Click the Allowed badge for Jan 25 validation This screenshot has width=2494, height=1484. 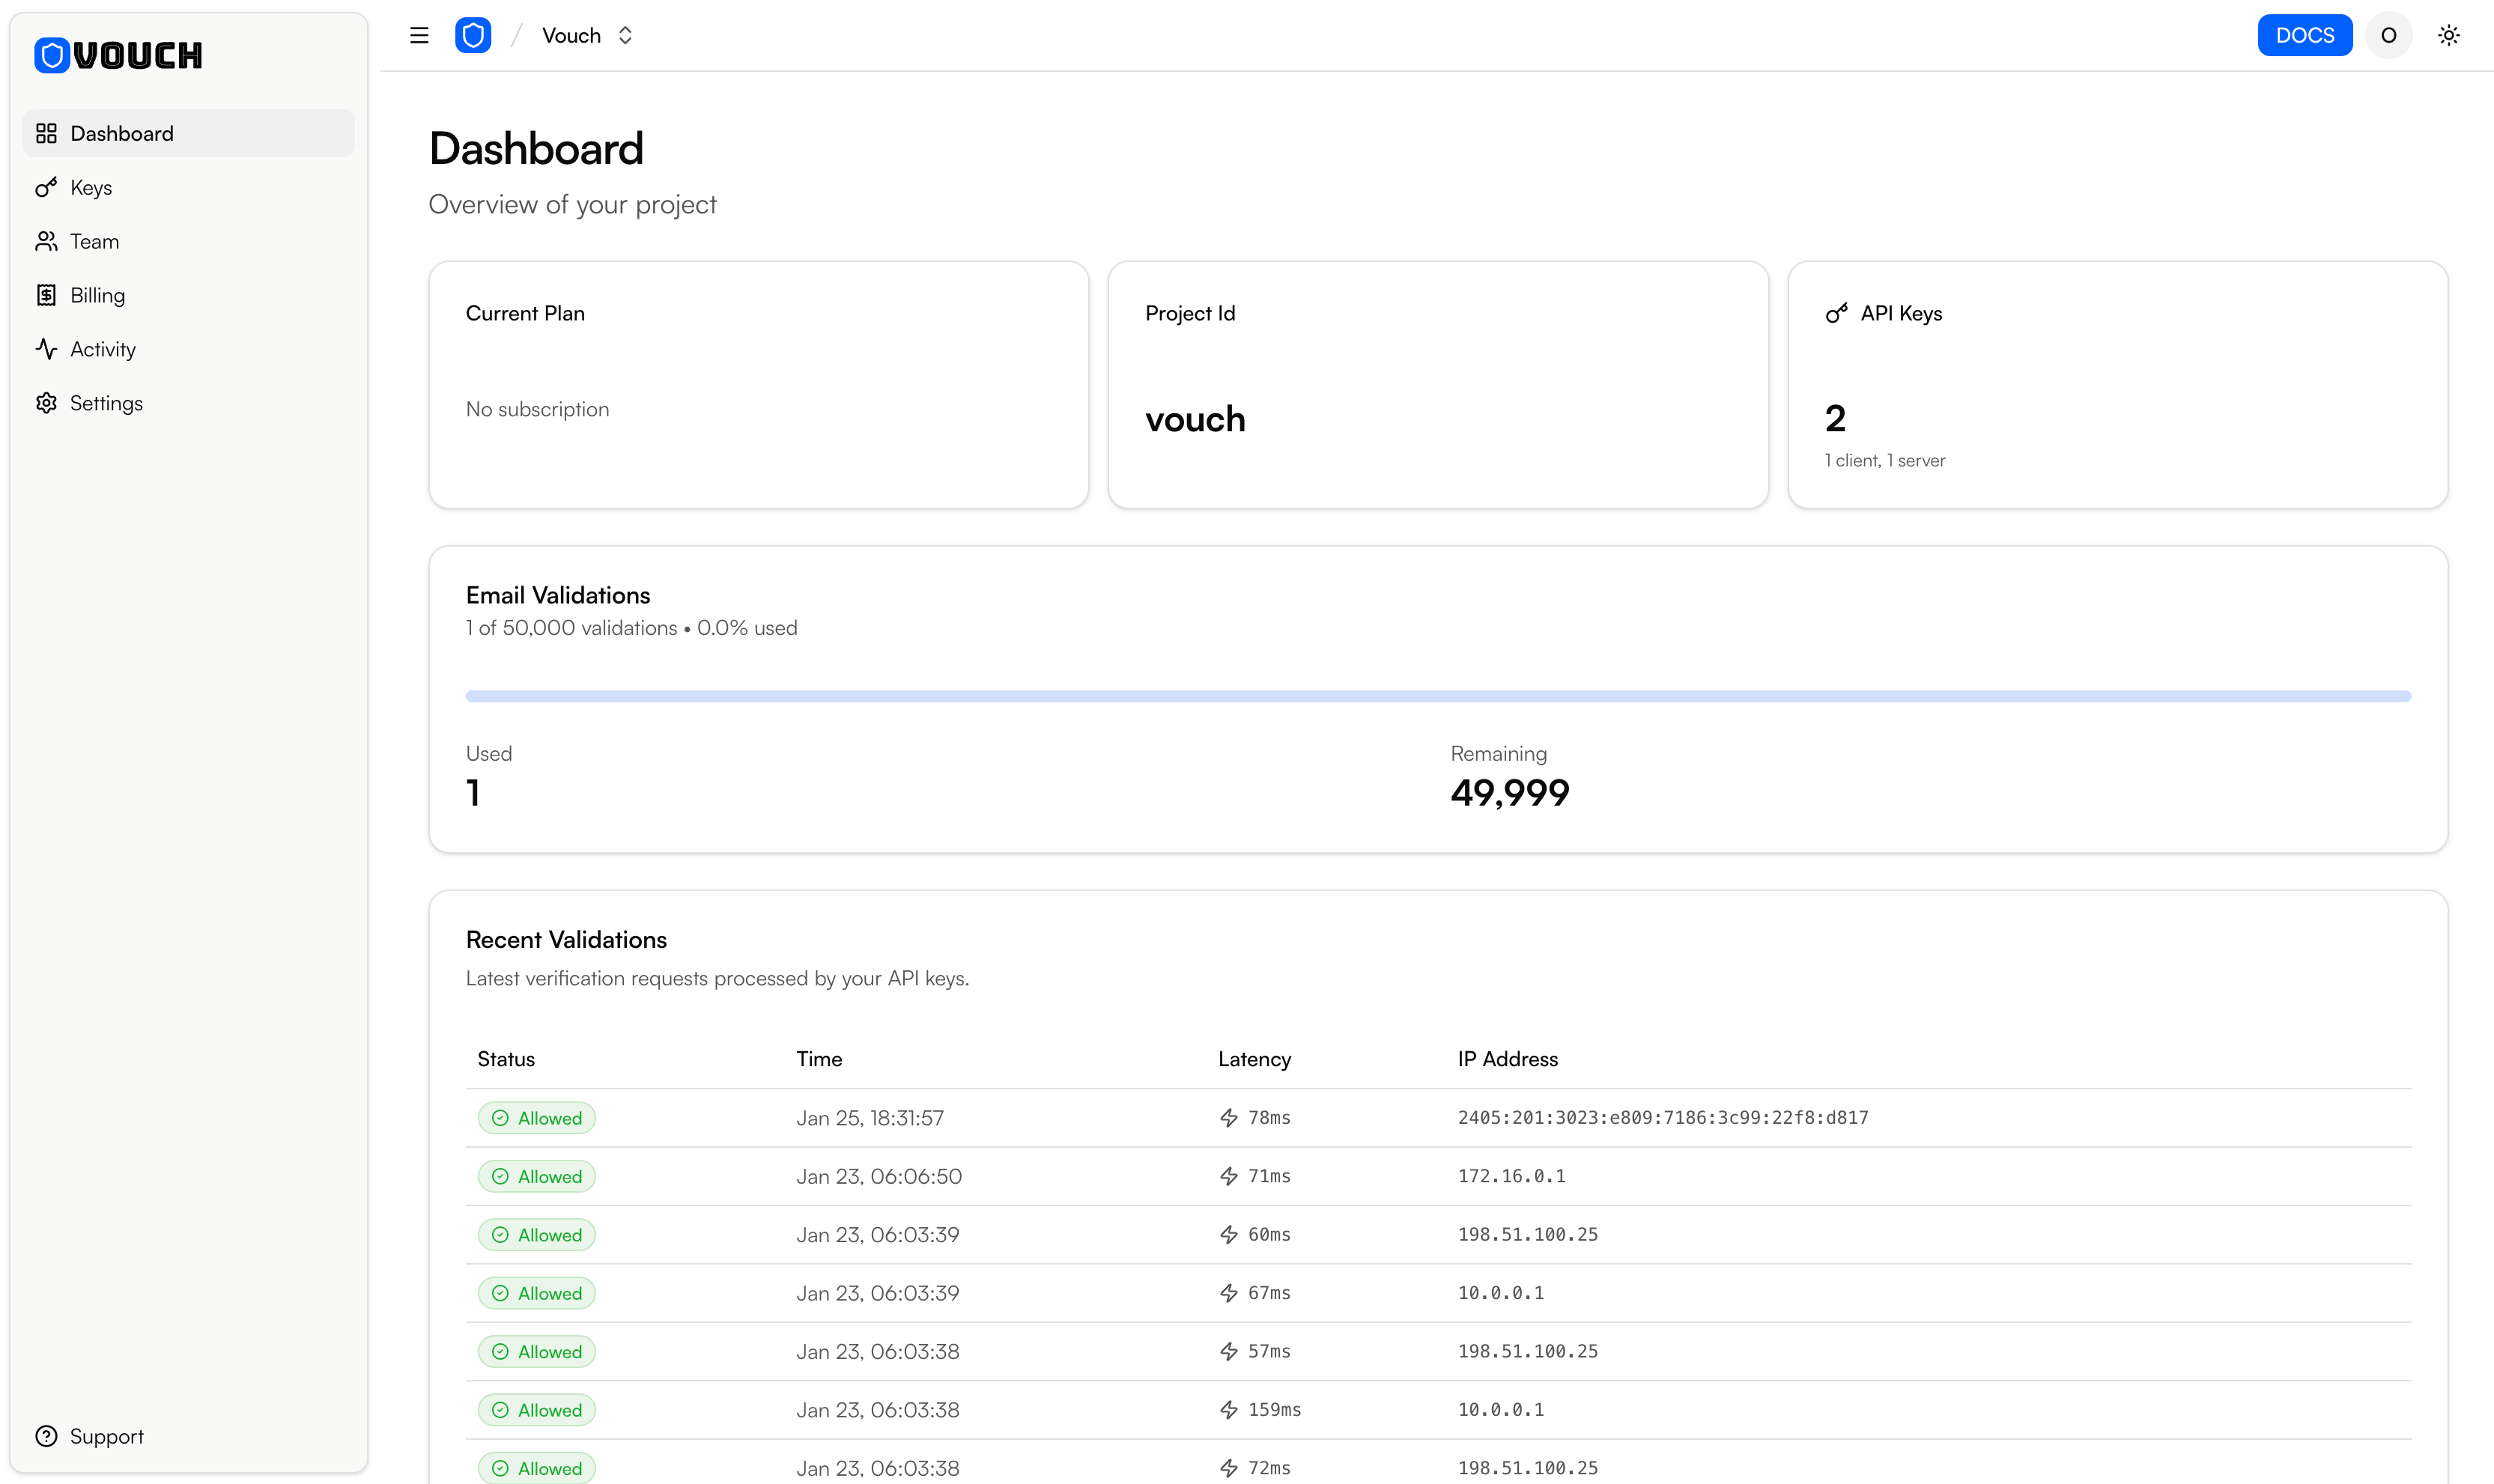pos(537,1118)
